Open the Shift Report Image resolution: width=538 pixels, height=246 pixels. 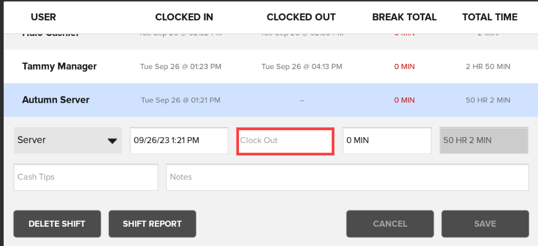(x=152, y=224)
